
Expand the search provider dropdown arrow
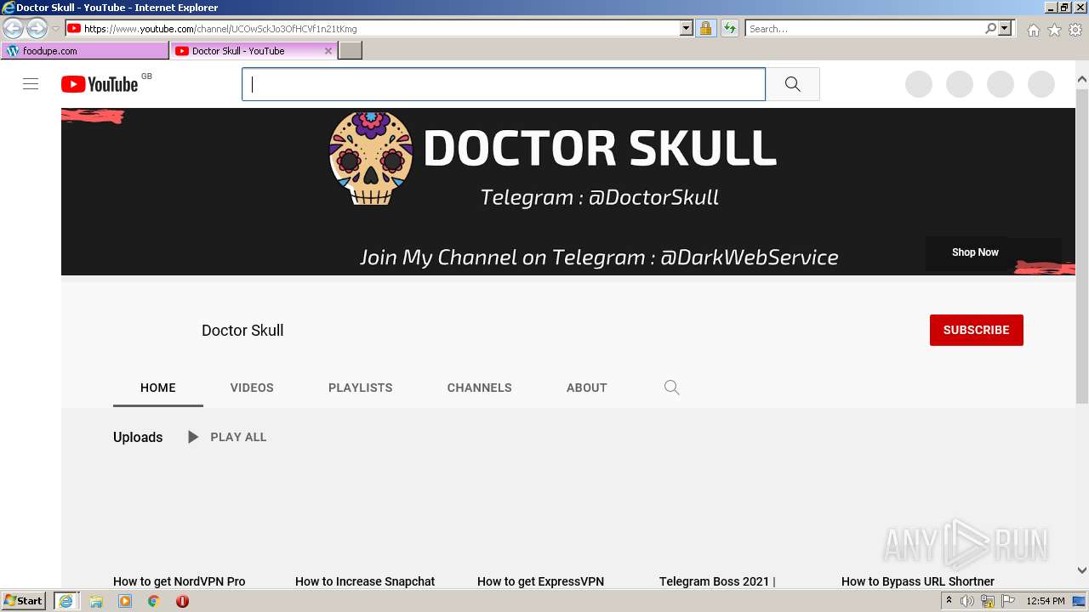pos(1006,28)
